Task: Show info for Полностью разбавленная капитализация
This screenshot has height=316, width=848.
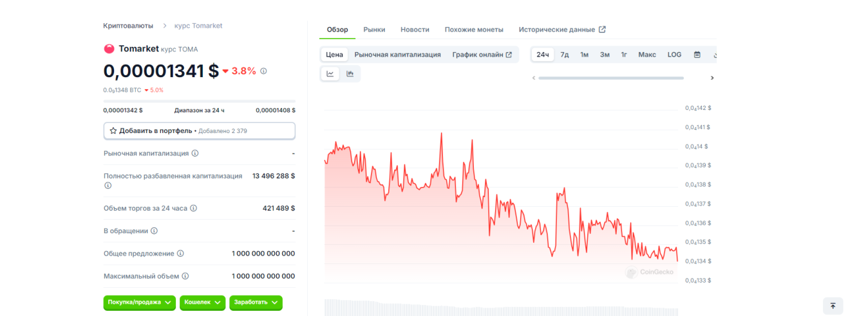Action: pyautogui.click(x=108, y=186)
